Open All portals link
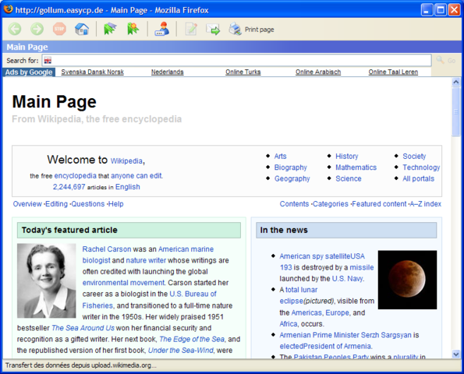This screenshot has width=464, height=374. click(x=418, y=178)
